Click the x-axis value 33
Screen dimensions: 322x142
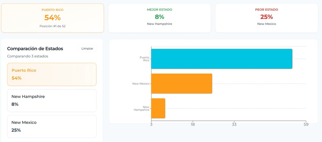click(234, 124)
